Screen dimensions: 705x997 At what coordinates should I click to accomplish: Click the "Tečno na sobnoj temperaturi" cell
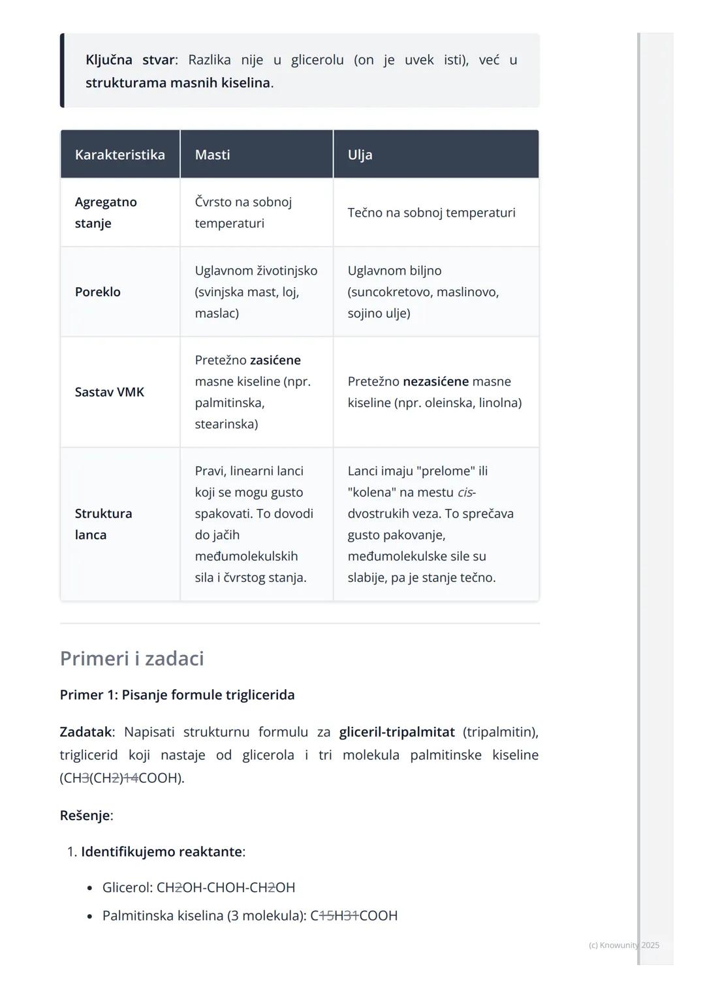431,213
